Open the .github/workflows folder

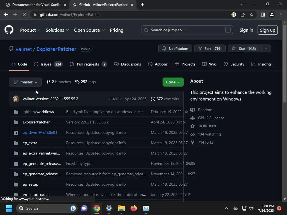38,112
